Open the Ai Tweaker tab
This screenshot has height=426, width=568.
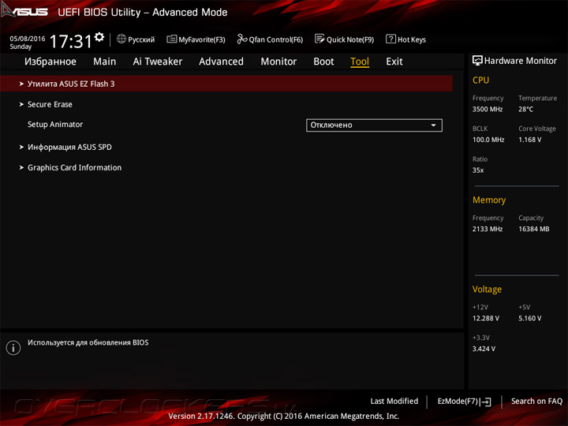(x=158, y=62)
